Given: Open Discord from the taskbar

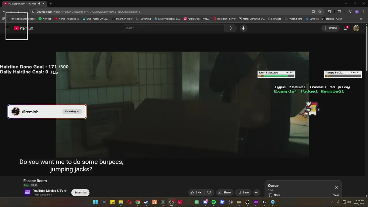Looking at the screenshot, I should (x=205, y=202).
